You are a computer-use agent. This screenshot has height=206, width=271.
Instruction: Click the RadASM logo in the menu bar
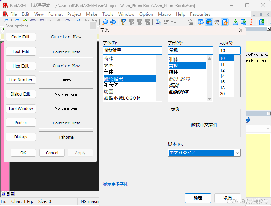click(x=5, y=14)
